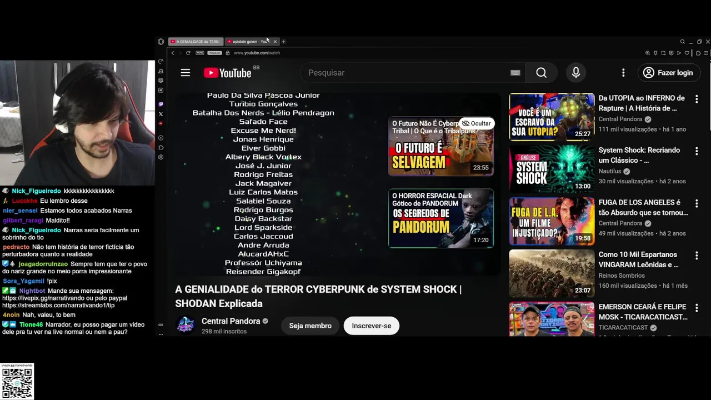711x400 pixels.
Task: Open the extensions icon in browser sidebar
Action: tap(161, 147)
